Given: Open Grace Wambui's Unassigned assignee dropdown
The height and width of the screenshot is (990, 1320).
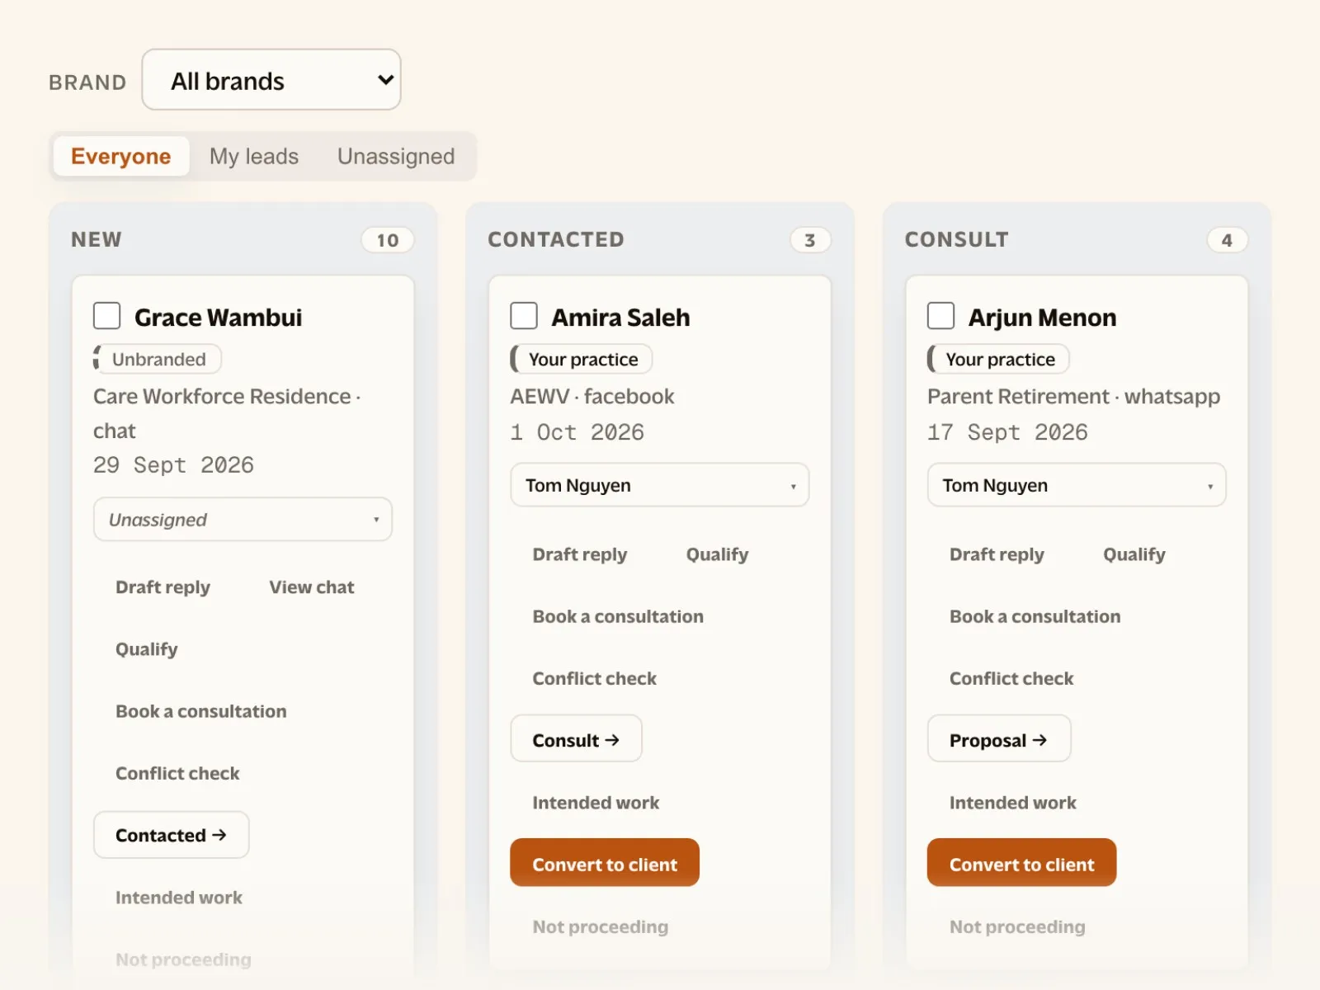Looking at the screenshot, I should pos(243,519).
